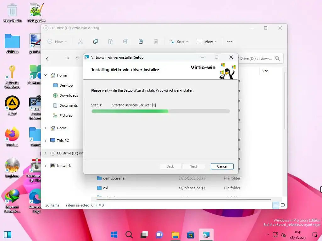Click the Cut scissors icon in Explorer toolbar
Image resolution: width=322 pixels, height=241 pixels.
click(80, 42)
